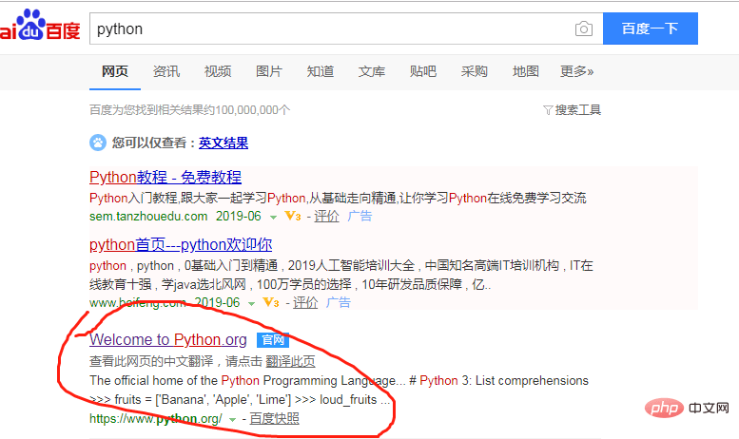Click the paw icon beside 您可以仅查看
739x439 pixels.
pyautogui.click(x=98, y=143)
